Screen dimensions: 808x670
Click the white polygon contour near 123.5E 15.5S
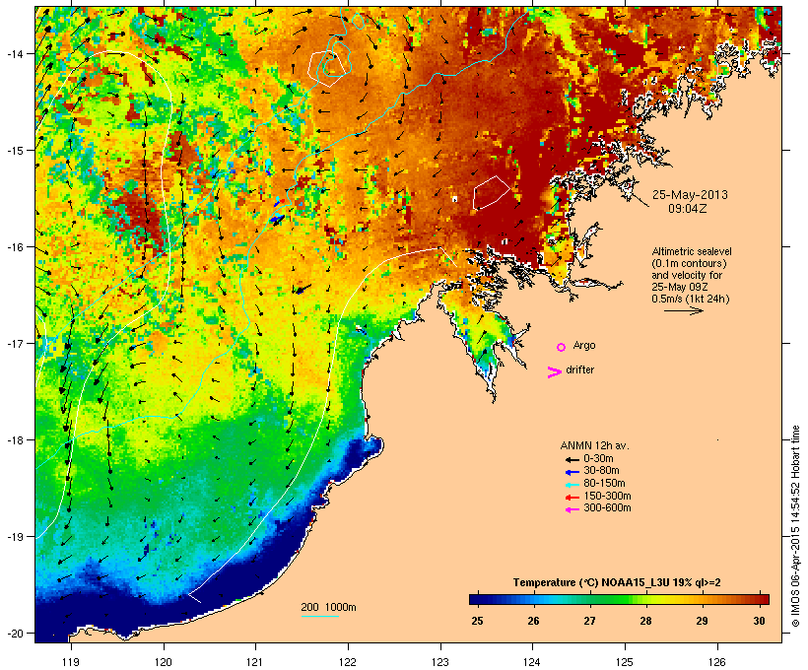(492, 193)
